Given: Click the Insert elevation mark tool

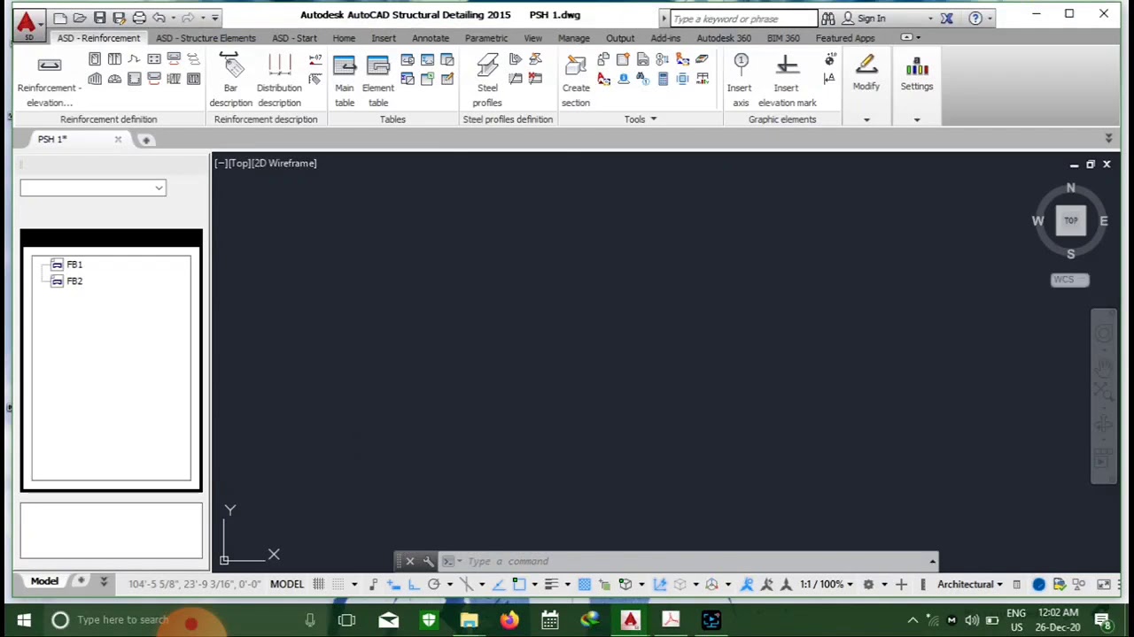Looking at the screenshot, I should pyautogui.click(x=787, y=81).
